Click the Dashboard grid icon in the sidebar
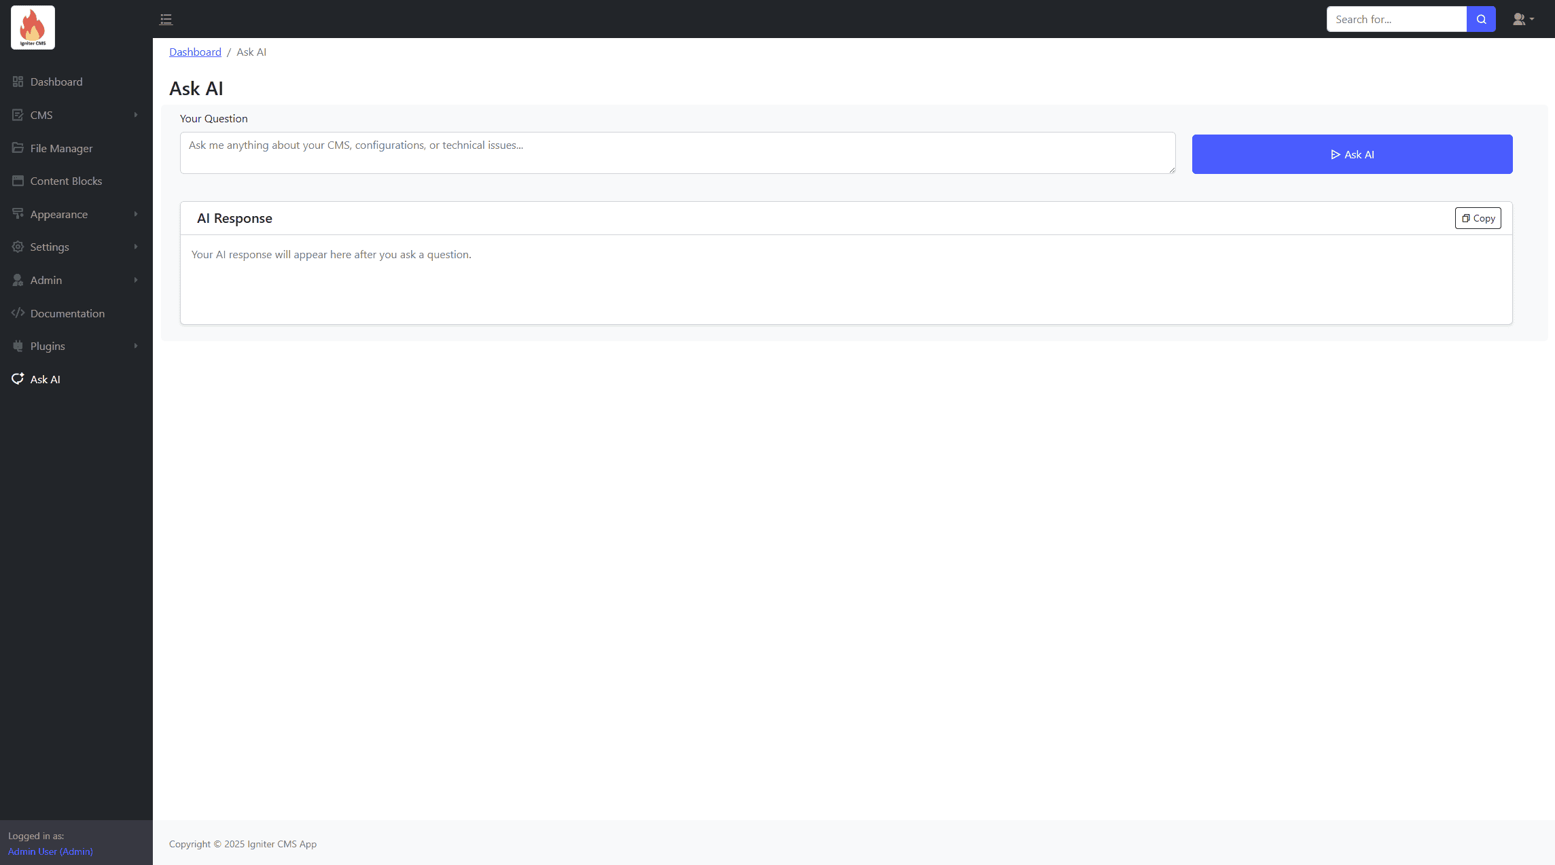1555x865 pixels. (x=18, y=82)
